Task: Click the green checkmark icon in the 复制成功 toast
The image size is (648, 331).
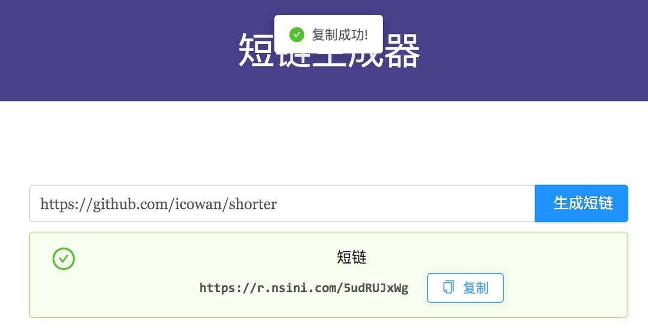Action: pyautogui.click(x=297, y=35)
